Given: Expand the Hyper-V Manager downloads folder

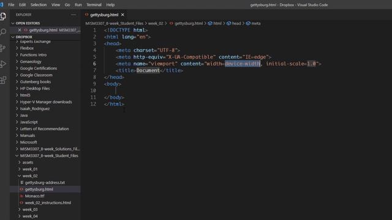Looking at the screenshot, I should pos(46,102).
